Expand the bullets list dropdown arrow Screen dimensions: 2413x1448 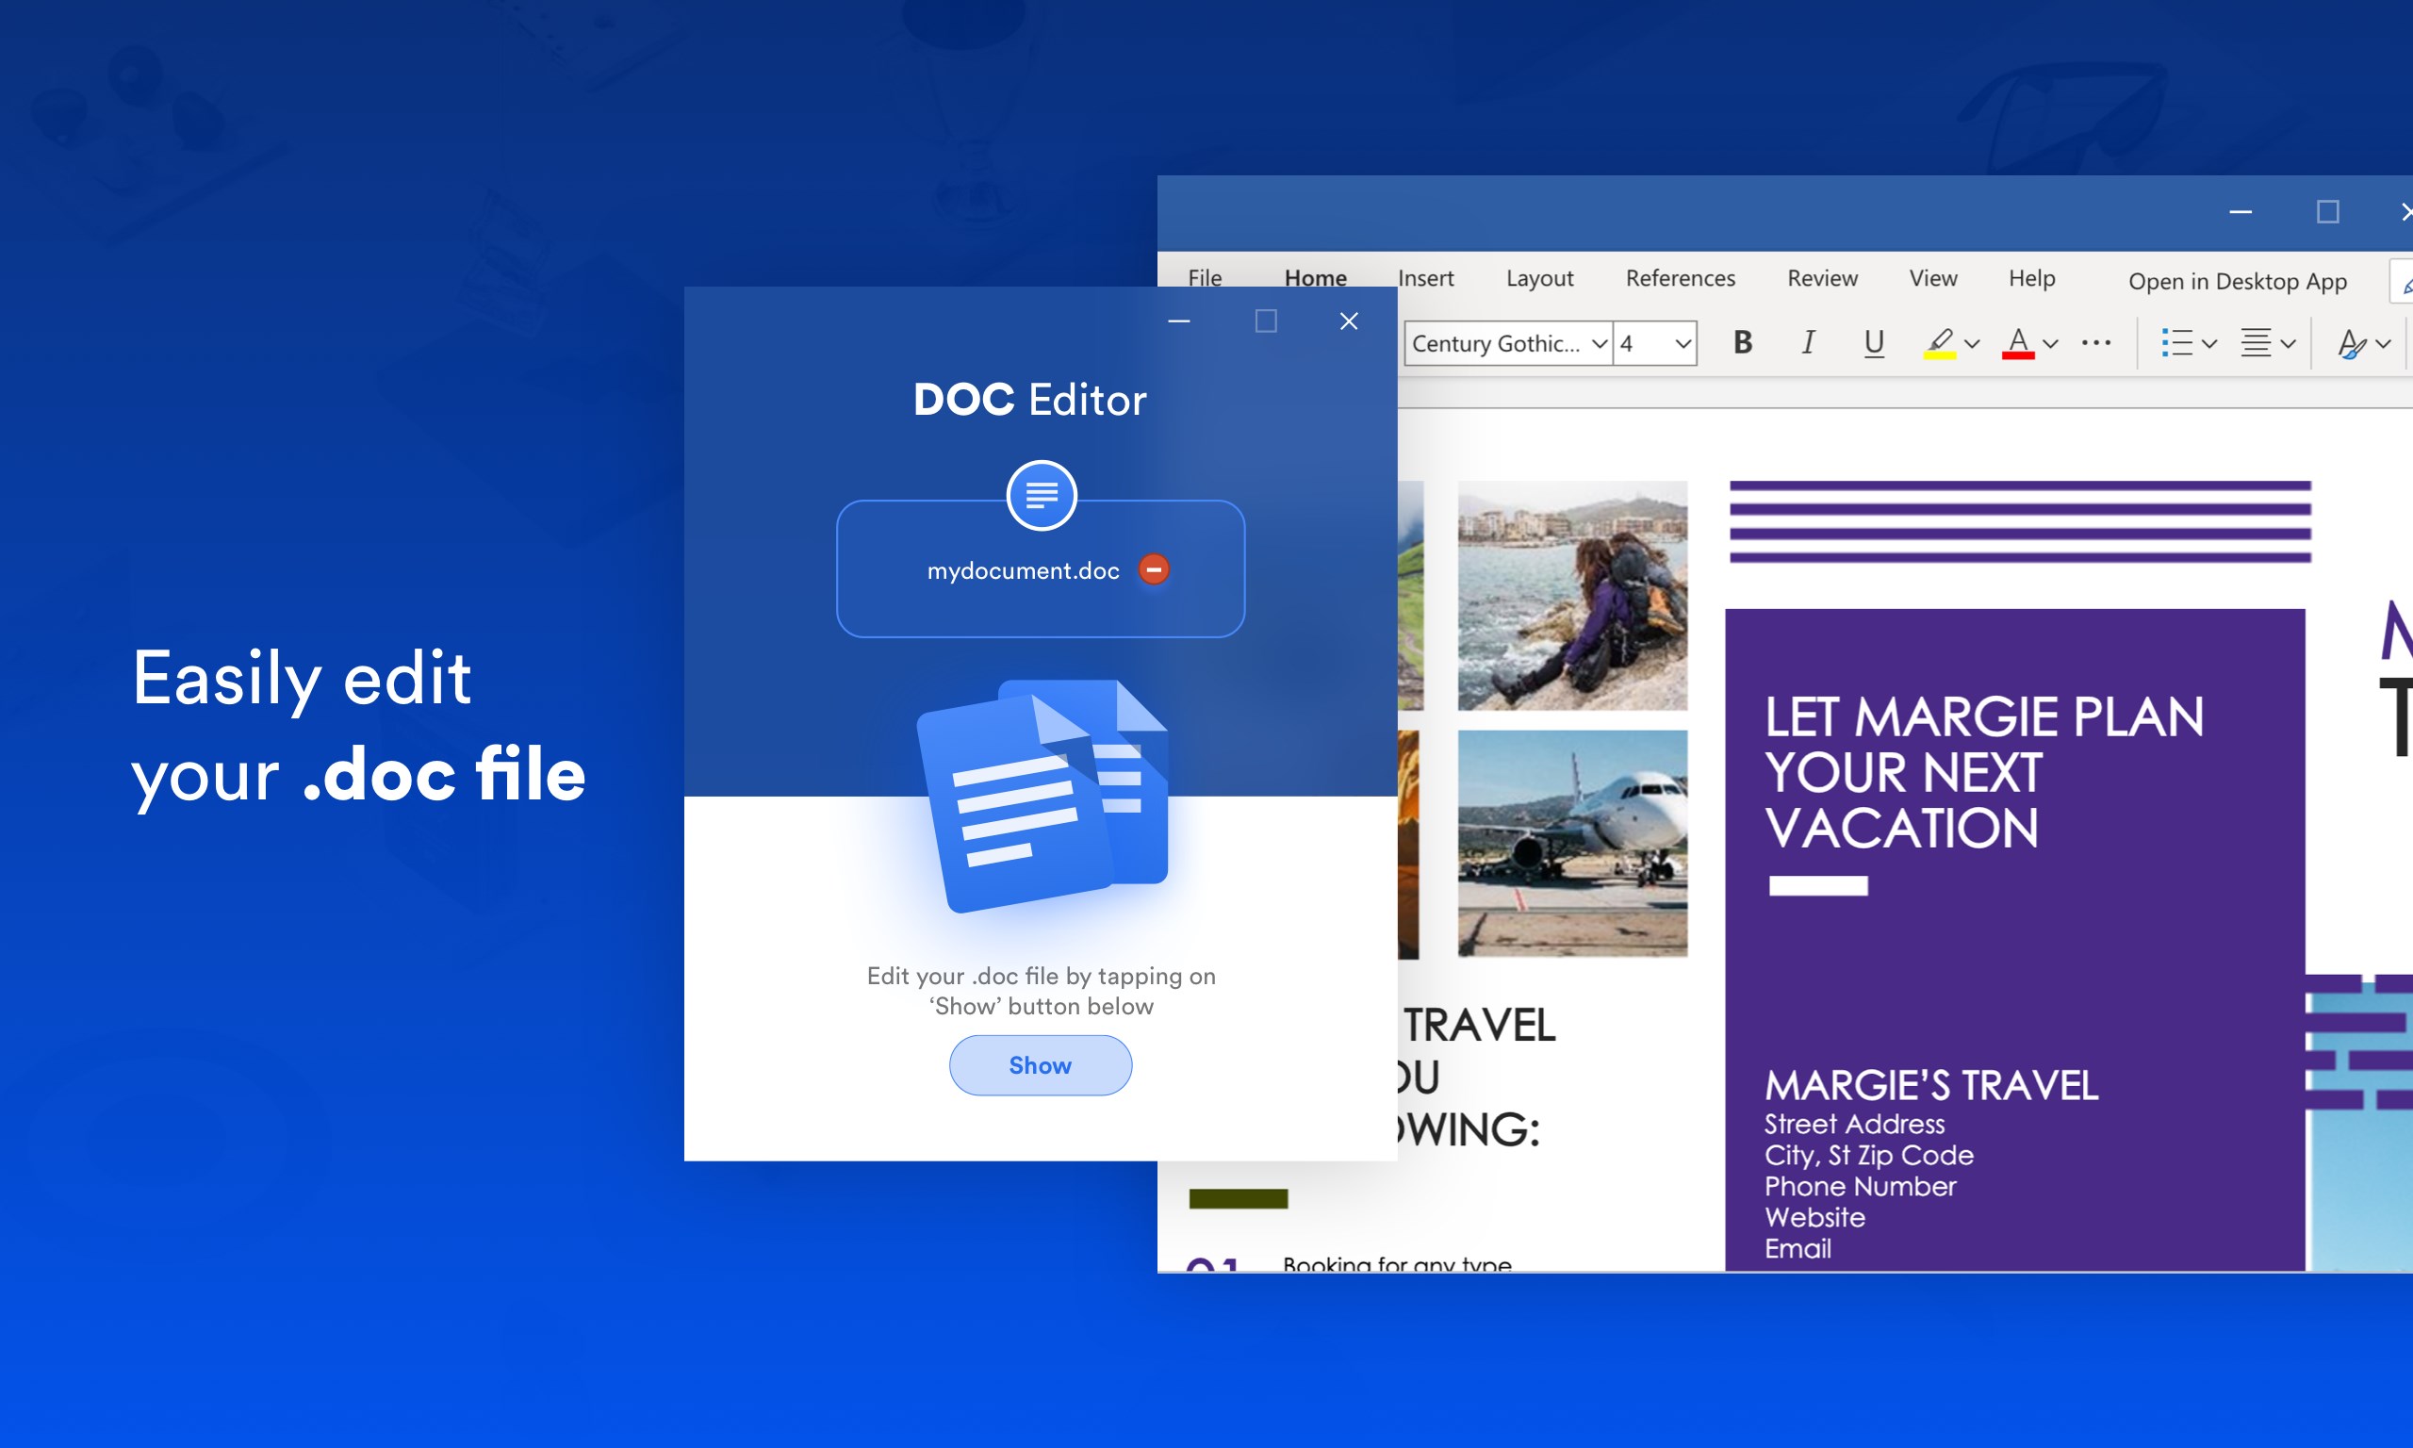click(x=2210, y=343)
